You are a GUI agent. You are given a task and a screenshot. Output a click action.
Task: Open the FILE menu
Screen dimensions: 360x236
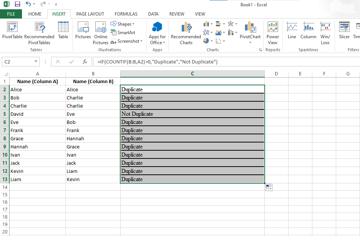click(11, 14)
